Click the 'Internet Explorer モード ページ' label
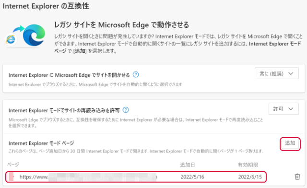307x188 pixels. tap(41, 143)
